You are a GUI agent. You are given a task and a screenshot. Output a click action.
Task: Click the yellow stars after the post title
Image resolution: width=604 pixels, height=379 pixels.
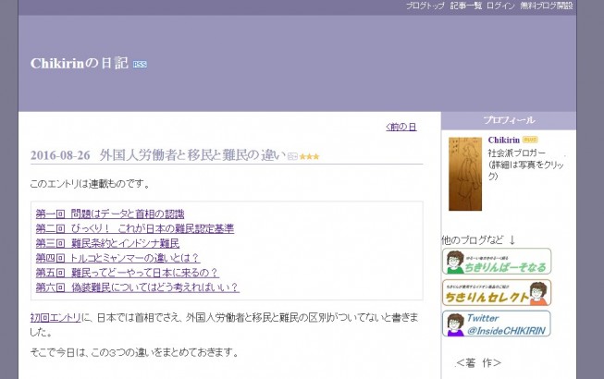(x=309, y=156)
